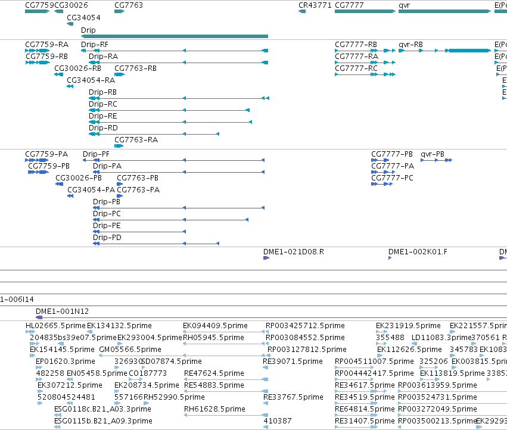Click transcript Drip-RB label
This screenshot has height=430, width=507.
coord(103,92)
